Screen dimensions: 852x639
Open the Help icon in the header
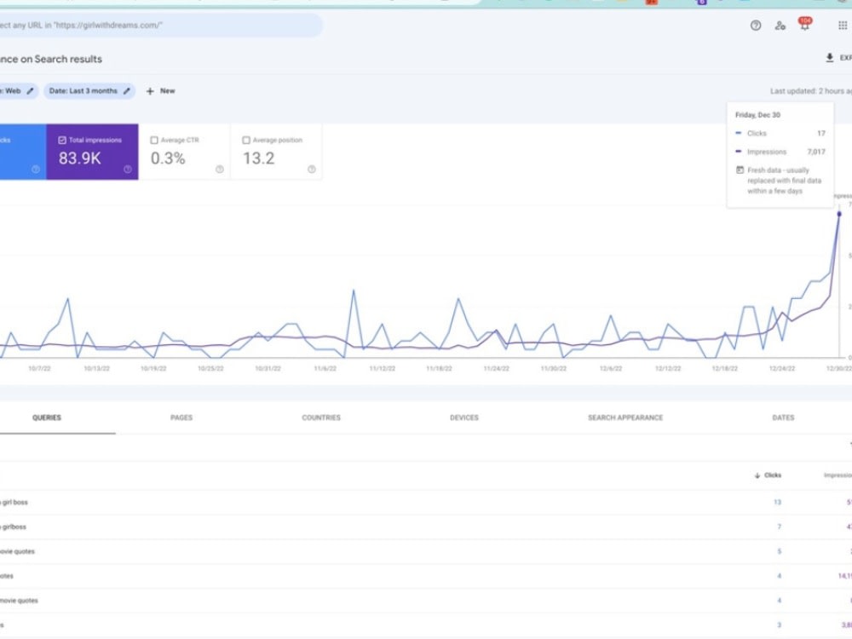755,25
